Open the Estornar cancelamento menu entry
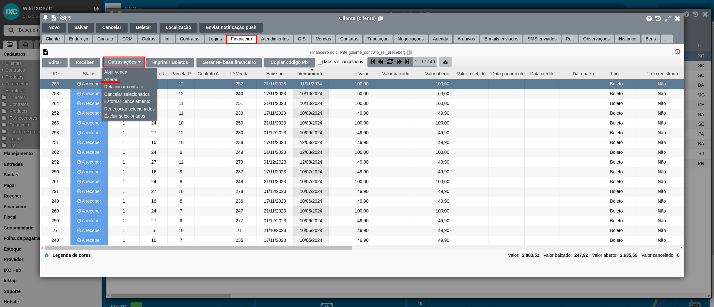The image size is (714, 307). pyautogui.click(x=127, y=101)
